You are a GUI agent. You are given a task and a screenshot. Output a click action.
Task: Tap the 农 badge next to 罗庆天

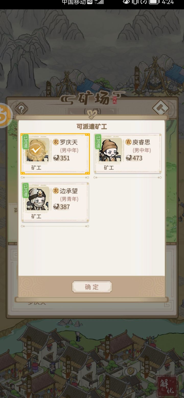click(x=56, y=142)
